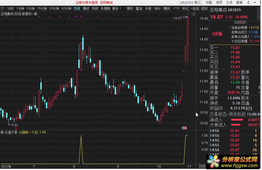Click the 15.07 high price annotation
The height and width of the screenshot is (170, 262).
(x=177, y=18)
